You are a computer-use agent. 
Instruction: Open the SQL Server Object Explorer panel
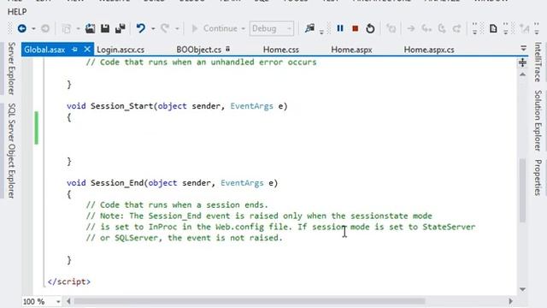click(x=11, y=151)
